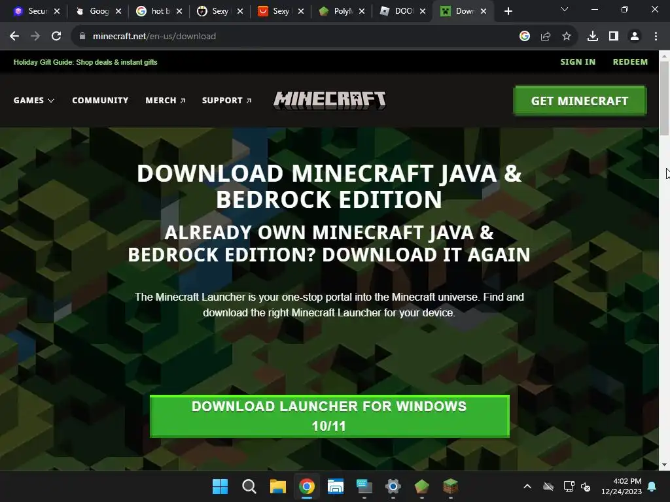
Task: Expand tab search chevron
Action: [x=565, y=9]
